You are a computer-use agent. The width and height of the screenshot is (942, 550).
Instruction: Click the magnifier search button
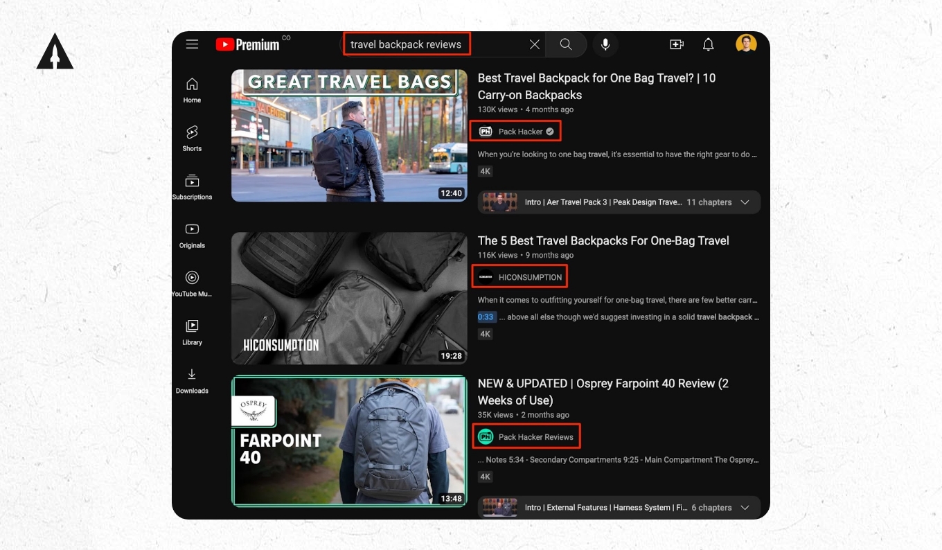pyautogui.click(x=566, y=44)
